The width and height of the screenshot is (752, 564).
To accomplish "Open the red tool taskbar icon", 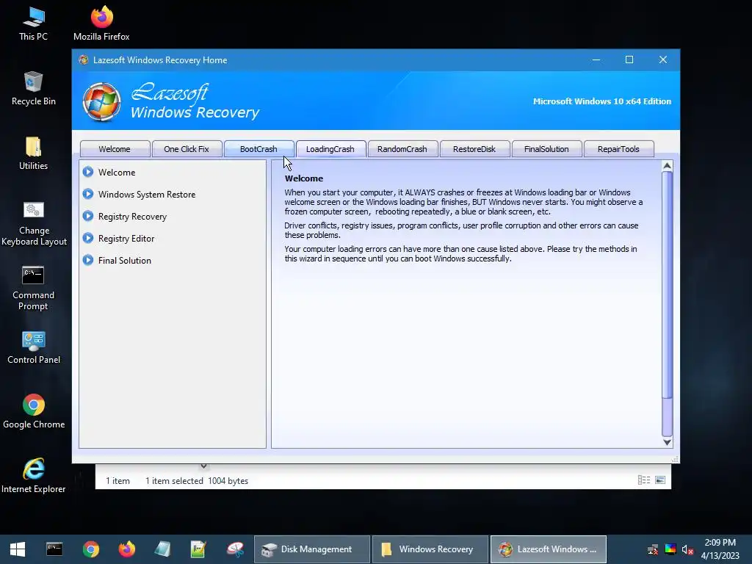I will tap(235, 549).
